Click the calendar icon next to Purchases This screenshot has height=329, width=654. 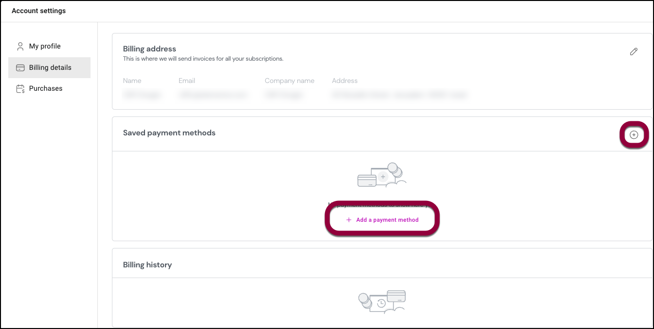pos(20,89)
